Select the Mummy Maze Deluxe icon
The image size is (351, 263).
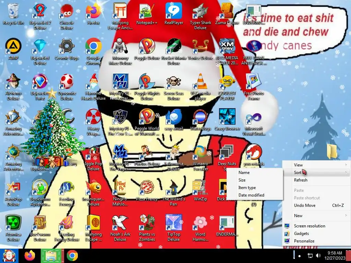tap(120, 52)
